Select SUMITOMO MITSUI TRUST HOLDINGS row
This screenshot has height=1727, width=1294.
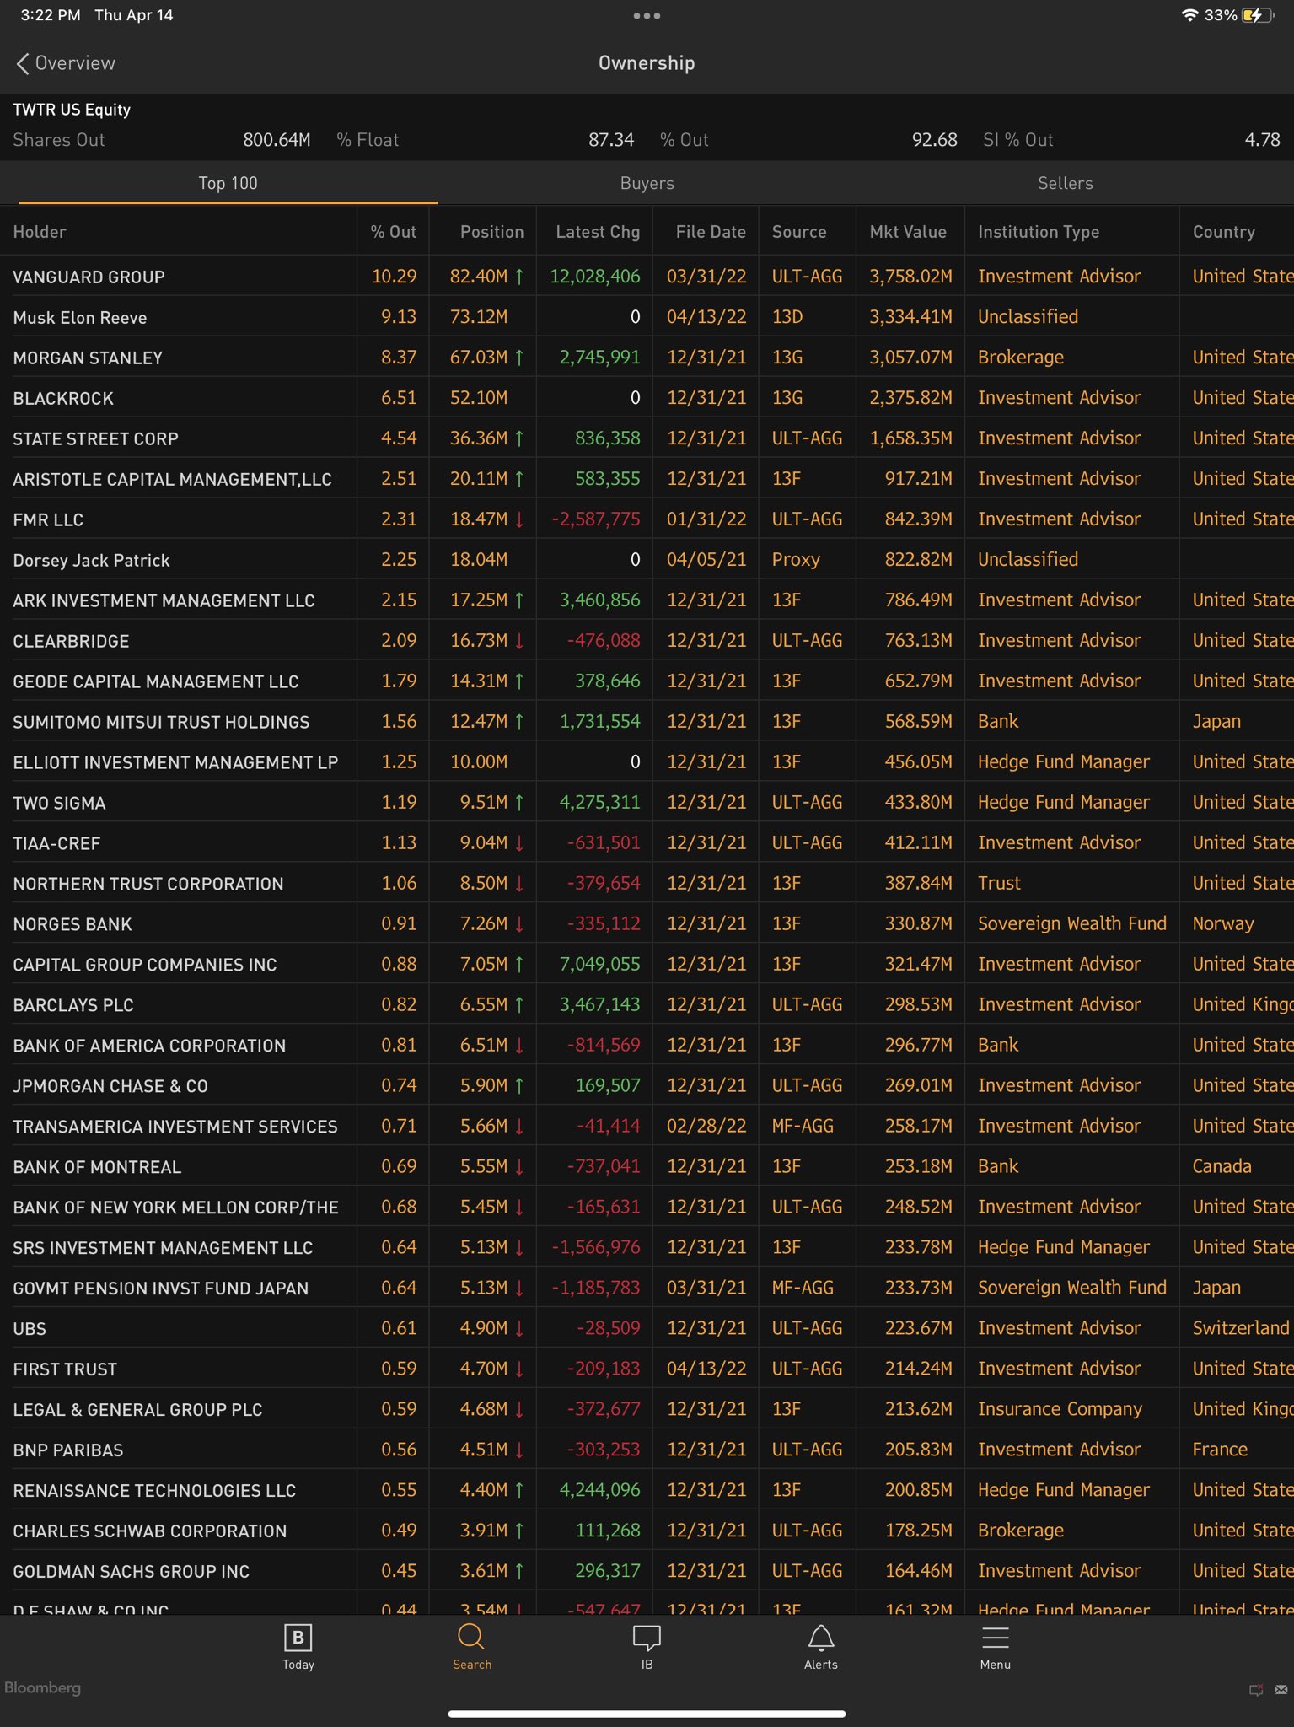[647, 722]
